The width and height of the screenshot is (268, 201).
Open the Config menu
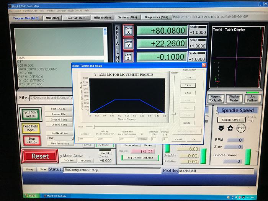[x=18, y=11]
